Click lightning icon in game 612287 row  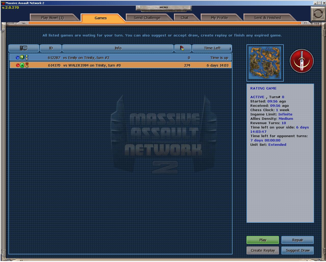tap(22, 58)
